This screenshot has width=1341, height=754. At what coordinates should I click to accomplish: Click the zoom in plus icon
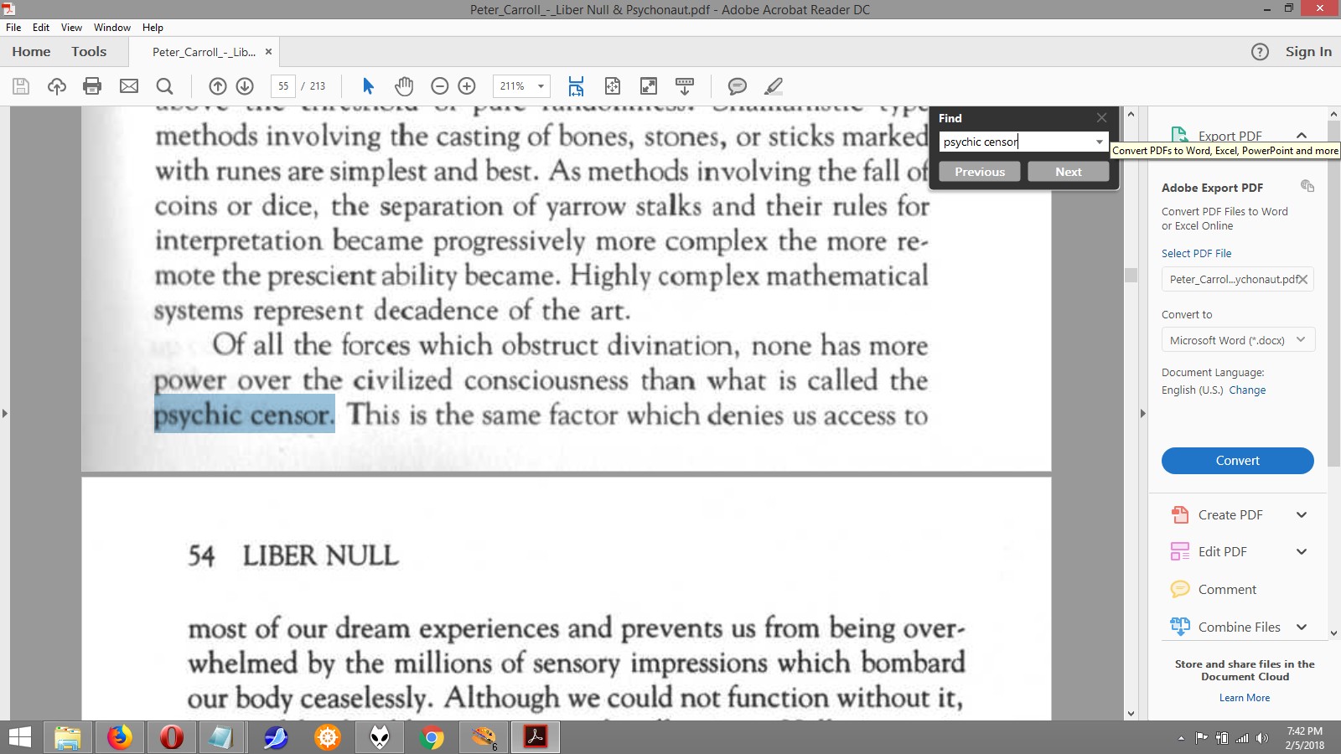467,86
